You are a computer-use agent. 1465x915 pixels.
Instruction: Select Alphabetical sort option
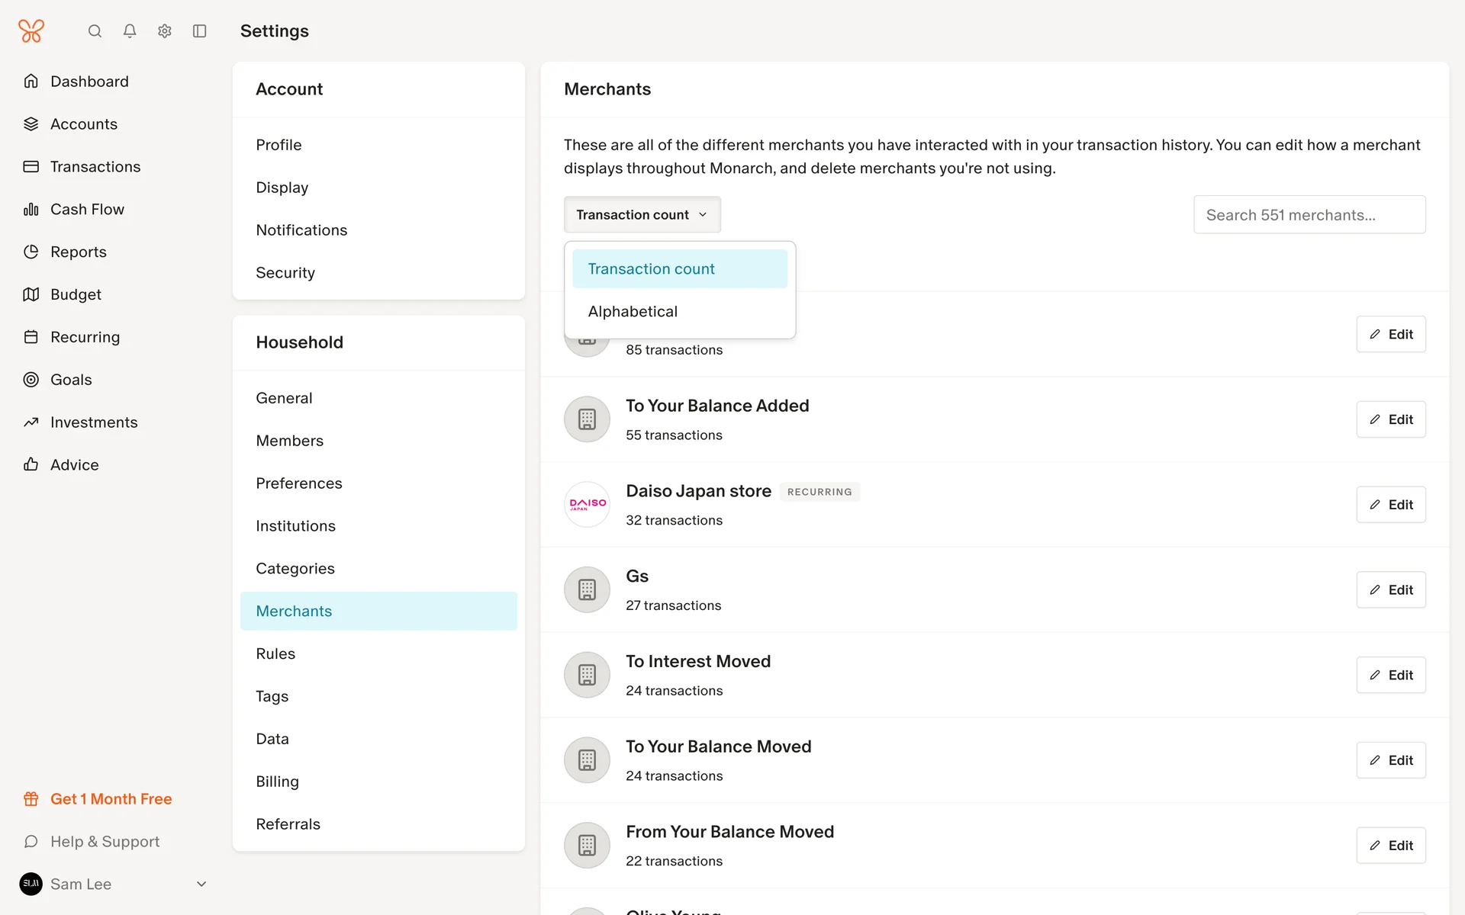coord(633,312)
